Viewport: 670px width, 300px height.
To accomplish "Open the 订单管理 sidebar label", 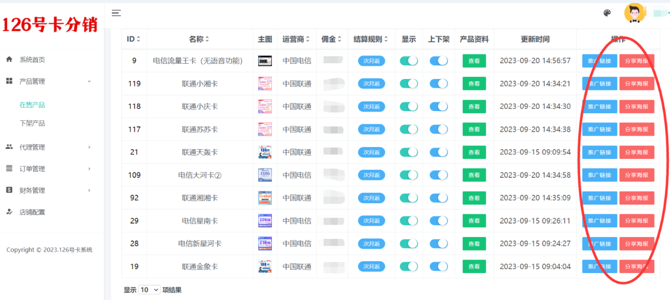I will [32, 169].
